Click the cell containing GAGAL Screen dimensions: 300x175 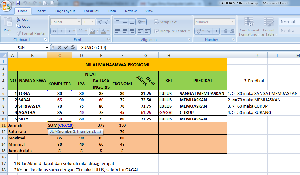[169, 112]
